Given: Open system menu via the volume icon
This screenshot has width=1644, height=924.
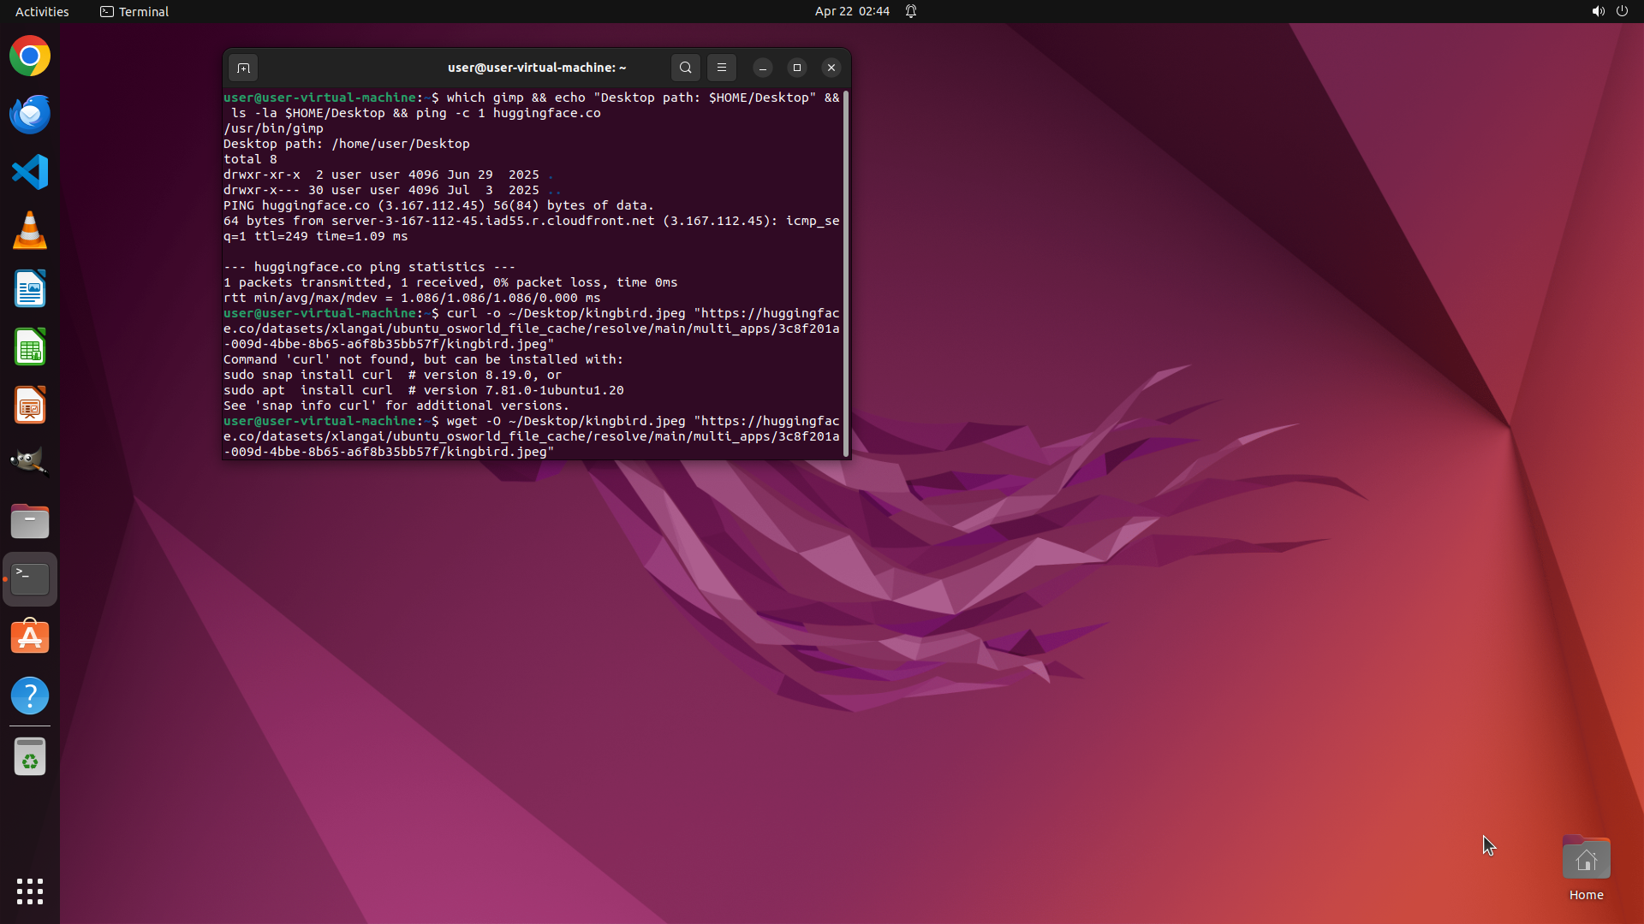Looking at the screenshot, I should coord(1598,11).
